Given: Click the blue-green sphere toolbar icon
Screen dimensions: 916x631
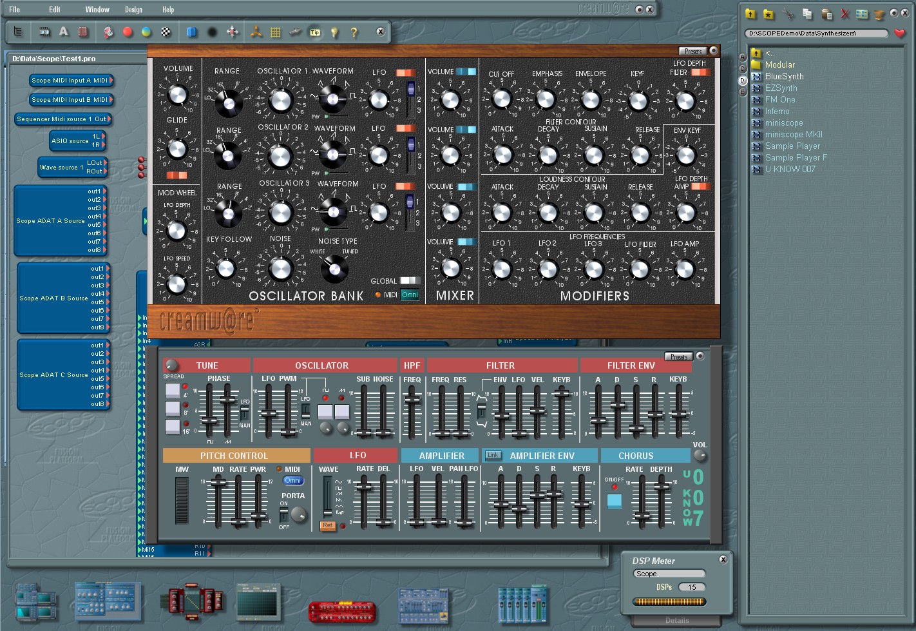Looking at the screenshot, I should pos(146,32).
